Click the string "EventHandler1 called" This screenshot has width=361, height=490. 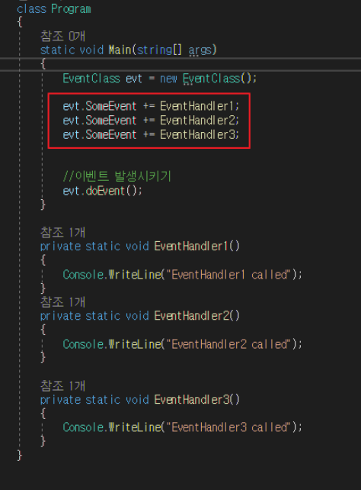click(x=228, y=275)
